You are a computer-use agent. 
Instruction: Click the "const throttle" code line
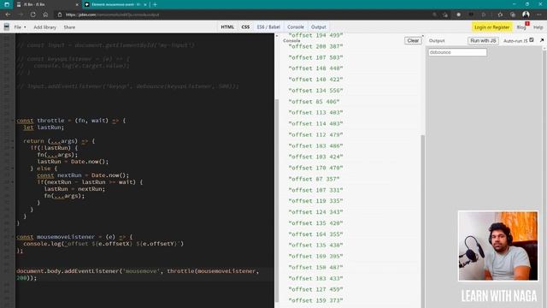pyautogui.click(x=71, y=121)
